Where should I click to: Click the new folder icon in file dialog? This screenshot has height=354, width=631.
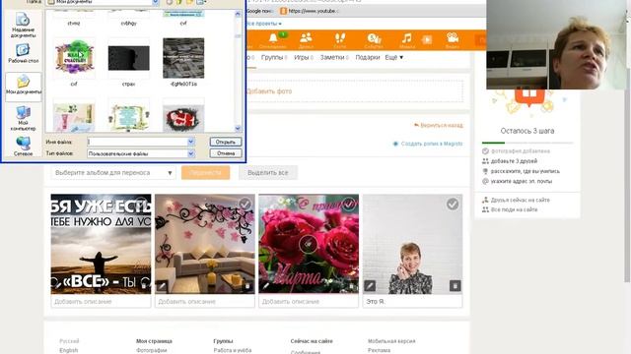pyautogui.click(x=189, y=2)
